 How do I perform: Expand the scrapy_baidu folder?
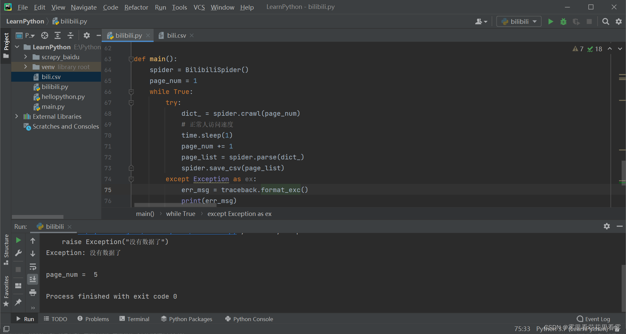tap(25, 57)
